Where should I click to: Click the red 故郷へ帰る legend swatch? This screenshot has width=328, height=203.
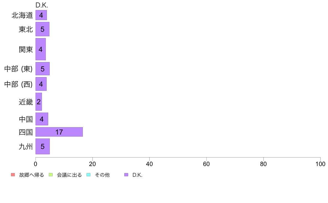tap(13, 175)
